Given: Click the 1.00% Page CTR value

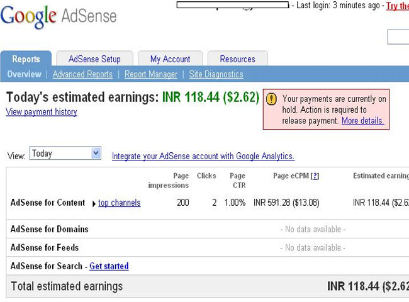Looking at the screenshot, I should coord(235,203).
